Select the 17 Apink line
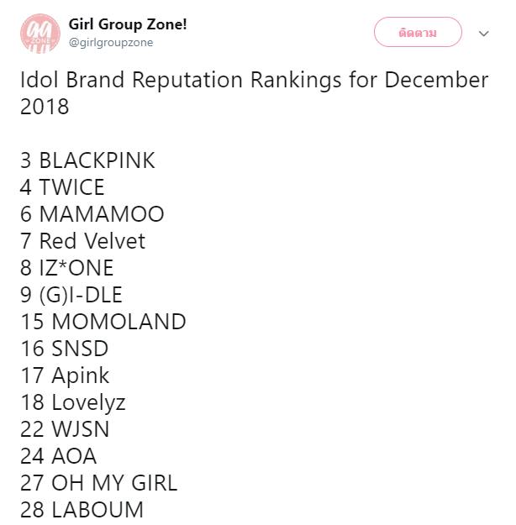This screenshot has height=525, width=516. (x=65, y=375)
